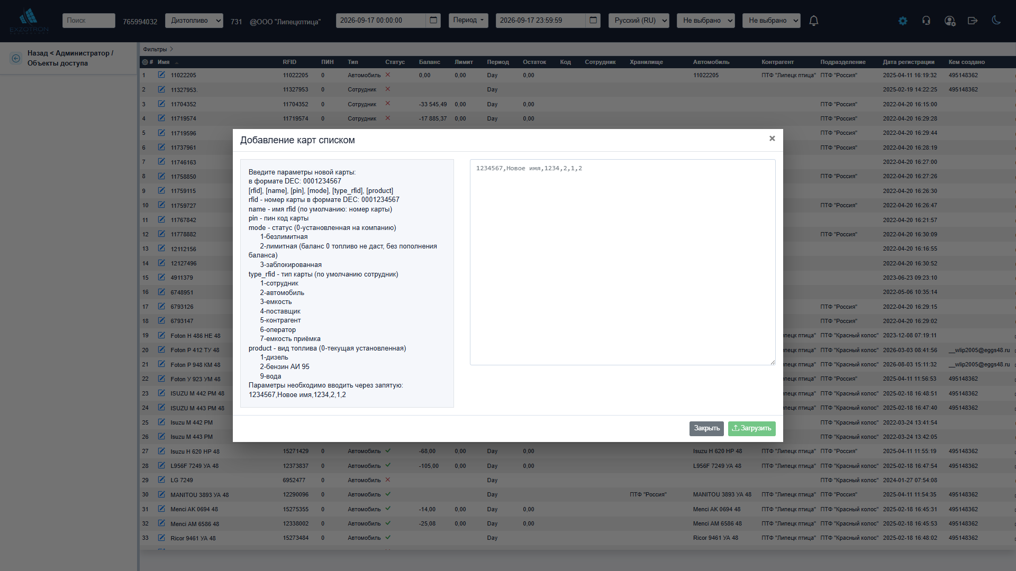Click status X mark for row 11022205
This screenshot has width=1016, height=571.
(x=388, y=75)
